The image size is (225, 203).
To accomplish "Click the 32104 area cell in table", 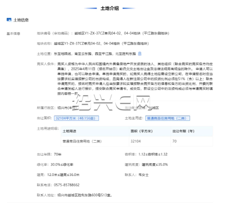I will 136,141.
